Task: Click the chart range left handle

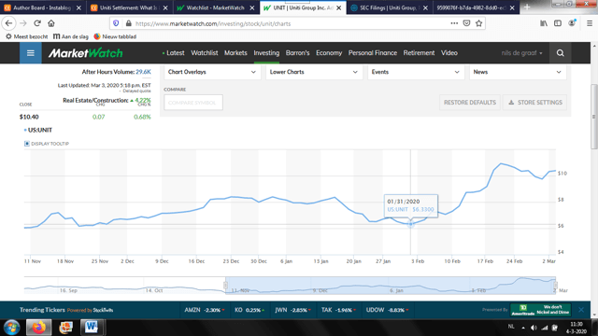Action: [225, 286]
